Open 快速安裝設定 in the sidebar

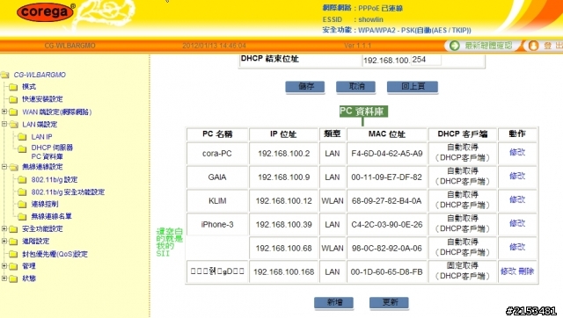42,99
